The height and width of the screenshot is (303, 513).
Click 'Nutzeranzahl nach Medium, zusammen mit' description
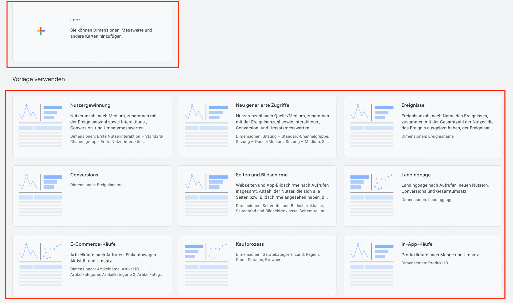click(113, 122)
